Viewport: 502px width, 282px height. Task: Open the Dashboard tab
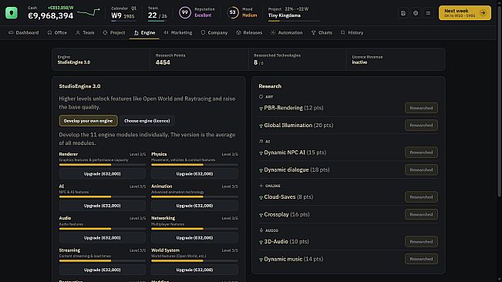coord(24,32)
